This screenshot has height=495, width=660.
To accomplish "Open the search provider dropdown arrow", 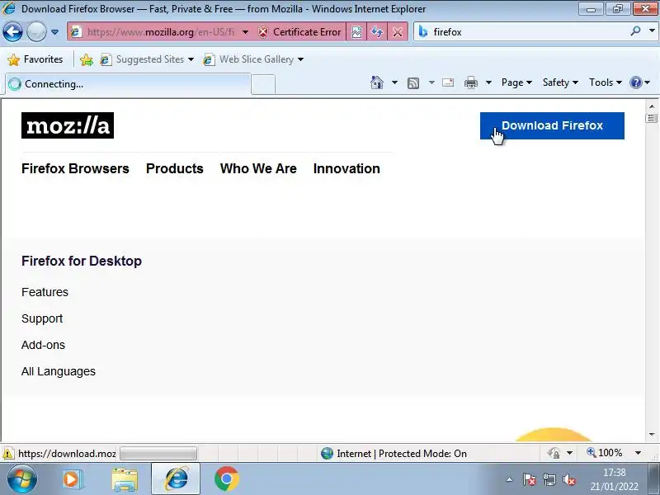I will coord(652,31).
